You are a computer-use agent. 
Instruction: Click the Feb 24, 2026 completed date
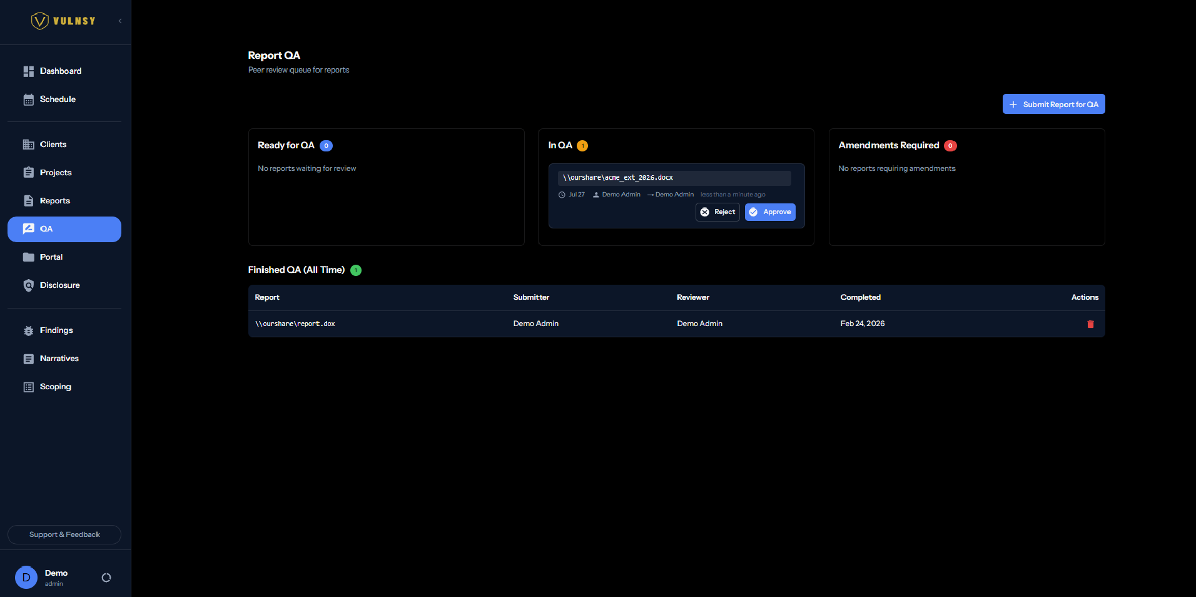click(x=863, y=324)
